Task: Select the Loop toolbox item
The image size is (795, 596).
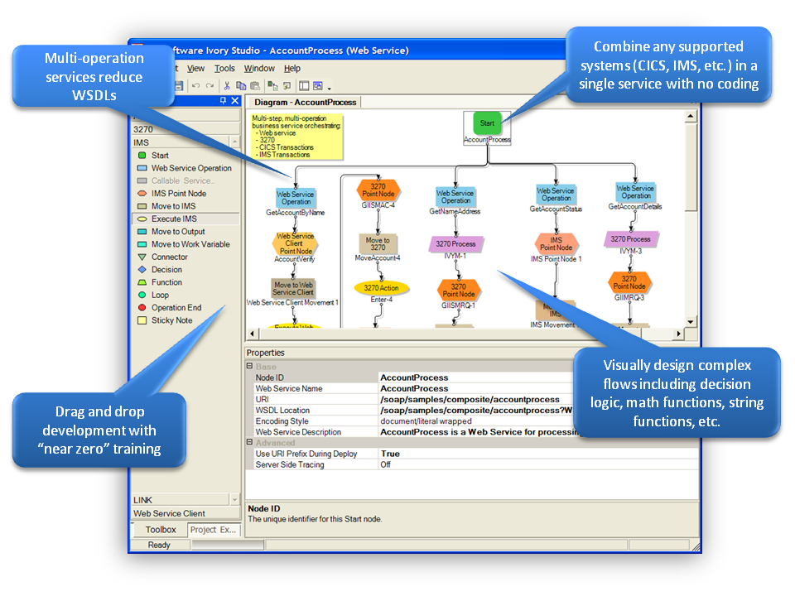Action: (153, 295)
